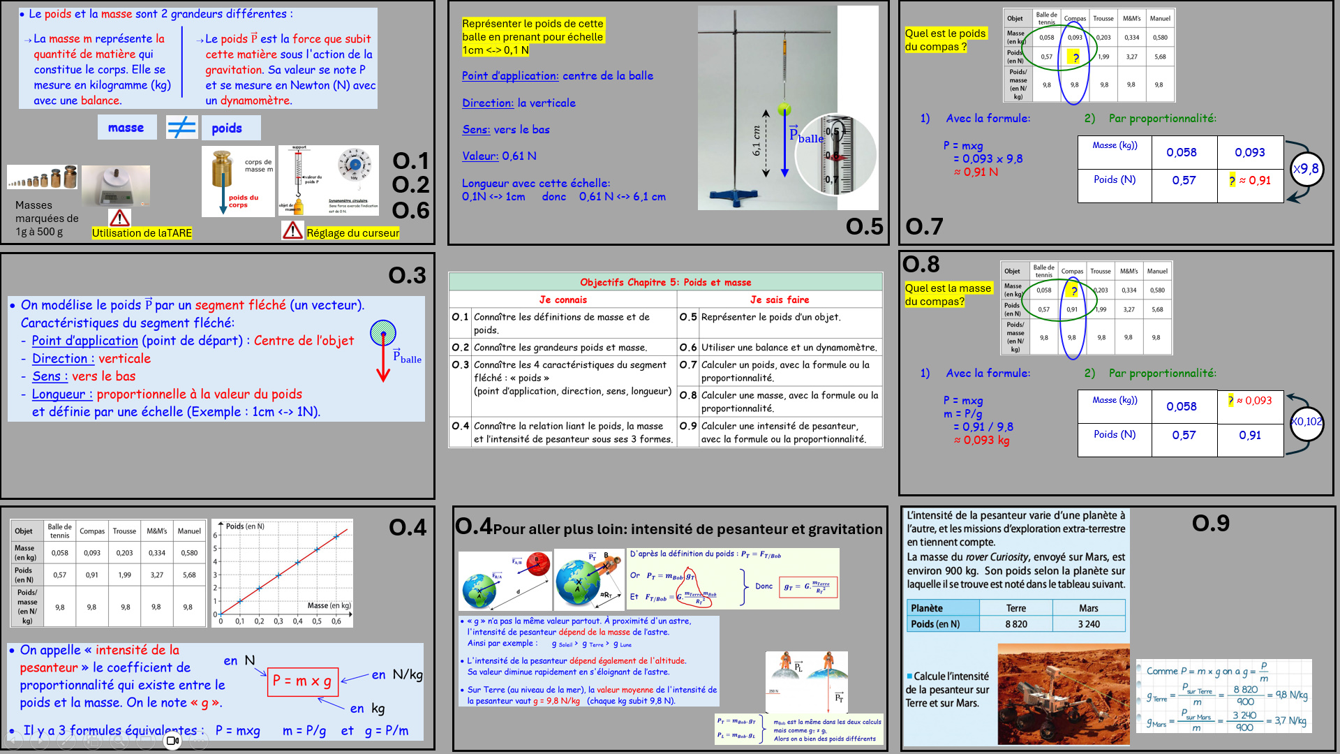Activate the slideshow zoom magnifier
1340x754 pixels.
(x=120, y=741)
